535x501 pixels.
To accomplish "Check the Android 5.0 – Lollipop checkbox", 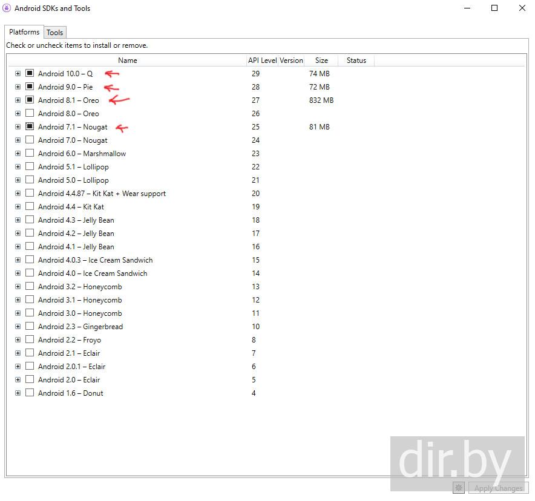I will [x=30, y=179].
